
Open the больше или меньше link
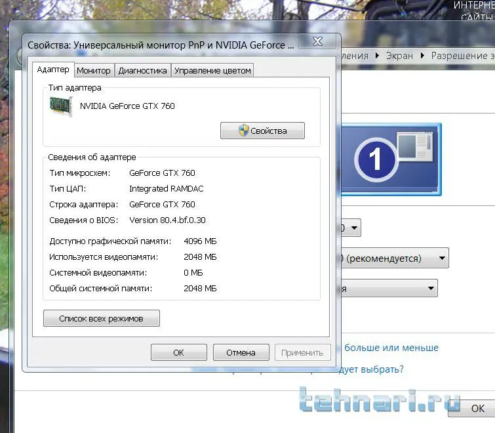pyautogui.click(x=391, y=348)
